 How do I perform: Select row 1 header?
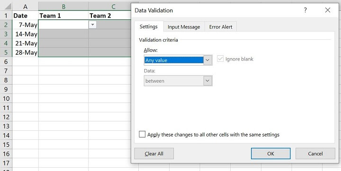pyautogui.click(x=6, y=16)
